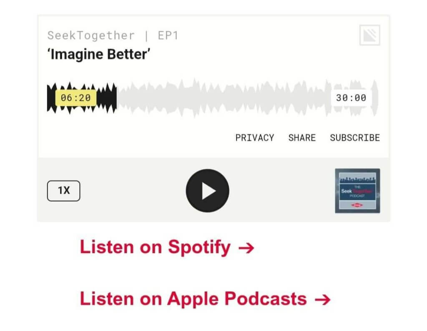
Task: Start playback with the play button
Action: click(x=208, y=191)
